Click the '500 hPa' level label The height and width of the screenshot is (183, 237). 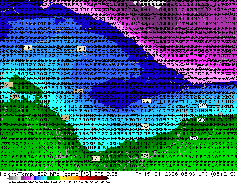(x=49, y=174)
